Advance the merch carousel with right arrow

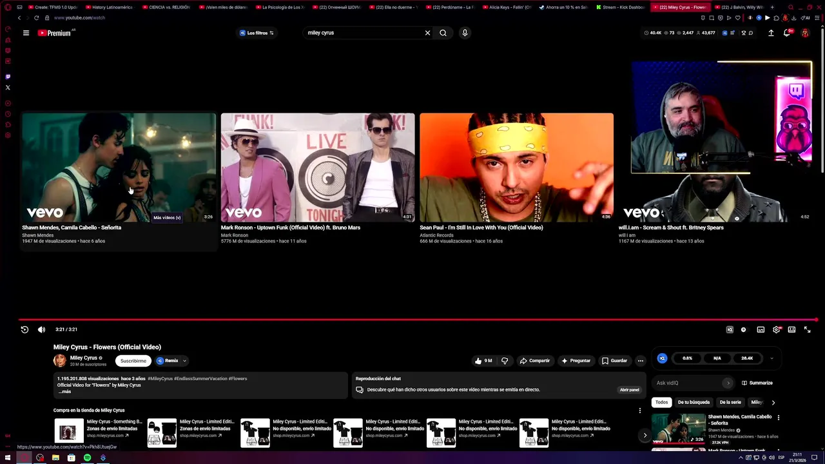click(645, 435)
